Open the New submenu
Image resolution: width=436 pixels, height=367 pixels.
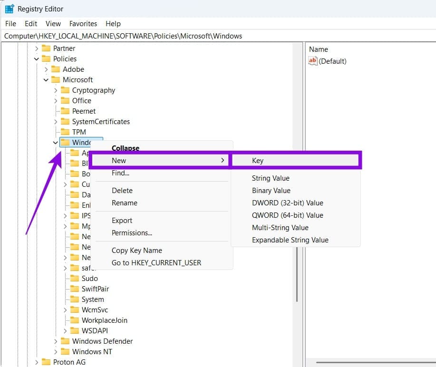160,160
